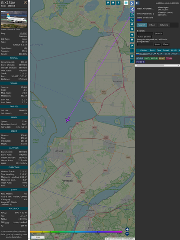
Task: Toggle the P map option
Action: click(x=132, y=46)
